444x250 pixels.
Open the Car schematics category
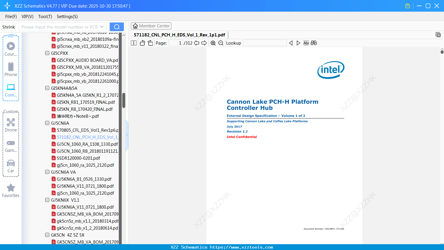click(x=11, y=166)
